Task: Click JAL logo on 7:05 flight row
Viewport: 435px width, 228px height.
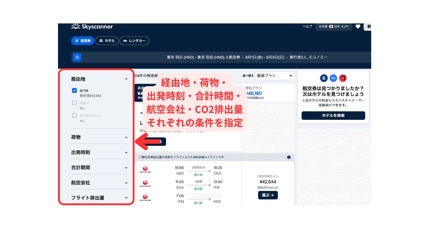Action: 145,198
